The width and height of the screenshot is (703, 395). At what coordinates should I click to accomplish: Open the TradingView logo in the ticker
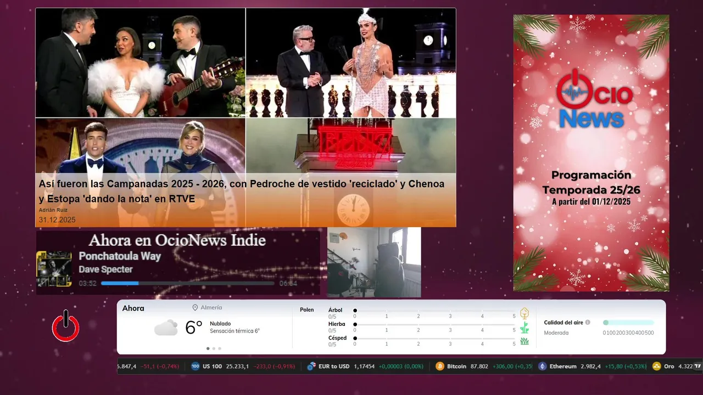(x=698, y=366)
